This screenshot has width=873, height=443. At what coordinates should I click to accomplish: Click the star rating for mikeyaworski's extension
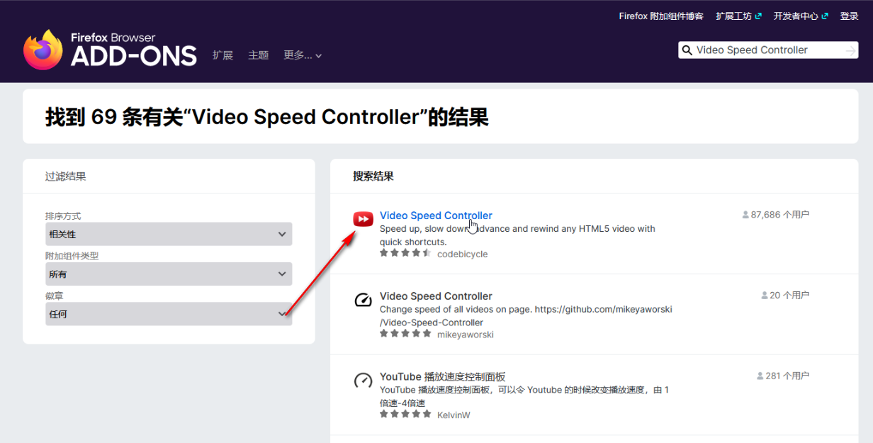tap(405, 334)
